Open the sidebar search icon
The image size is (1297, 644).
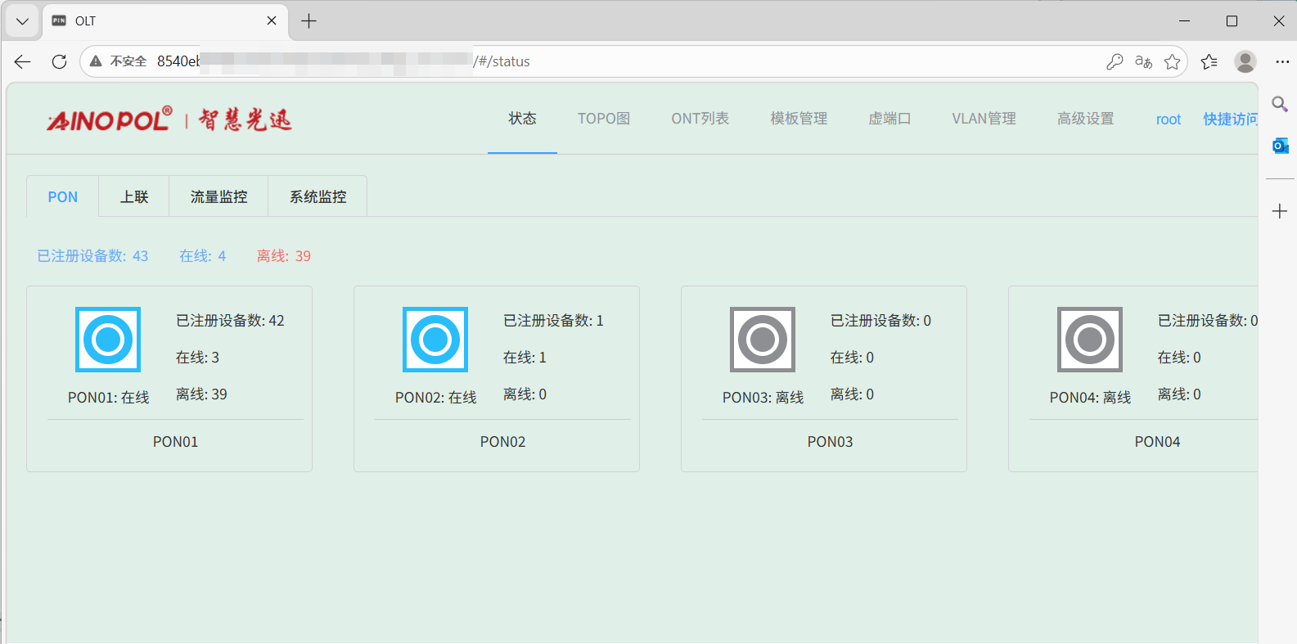[x=1280, y=104]
